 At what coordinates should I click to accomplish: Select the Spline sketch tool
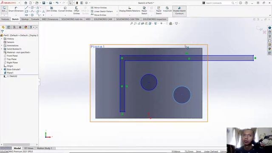pos(38,8)
